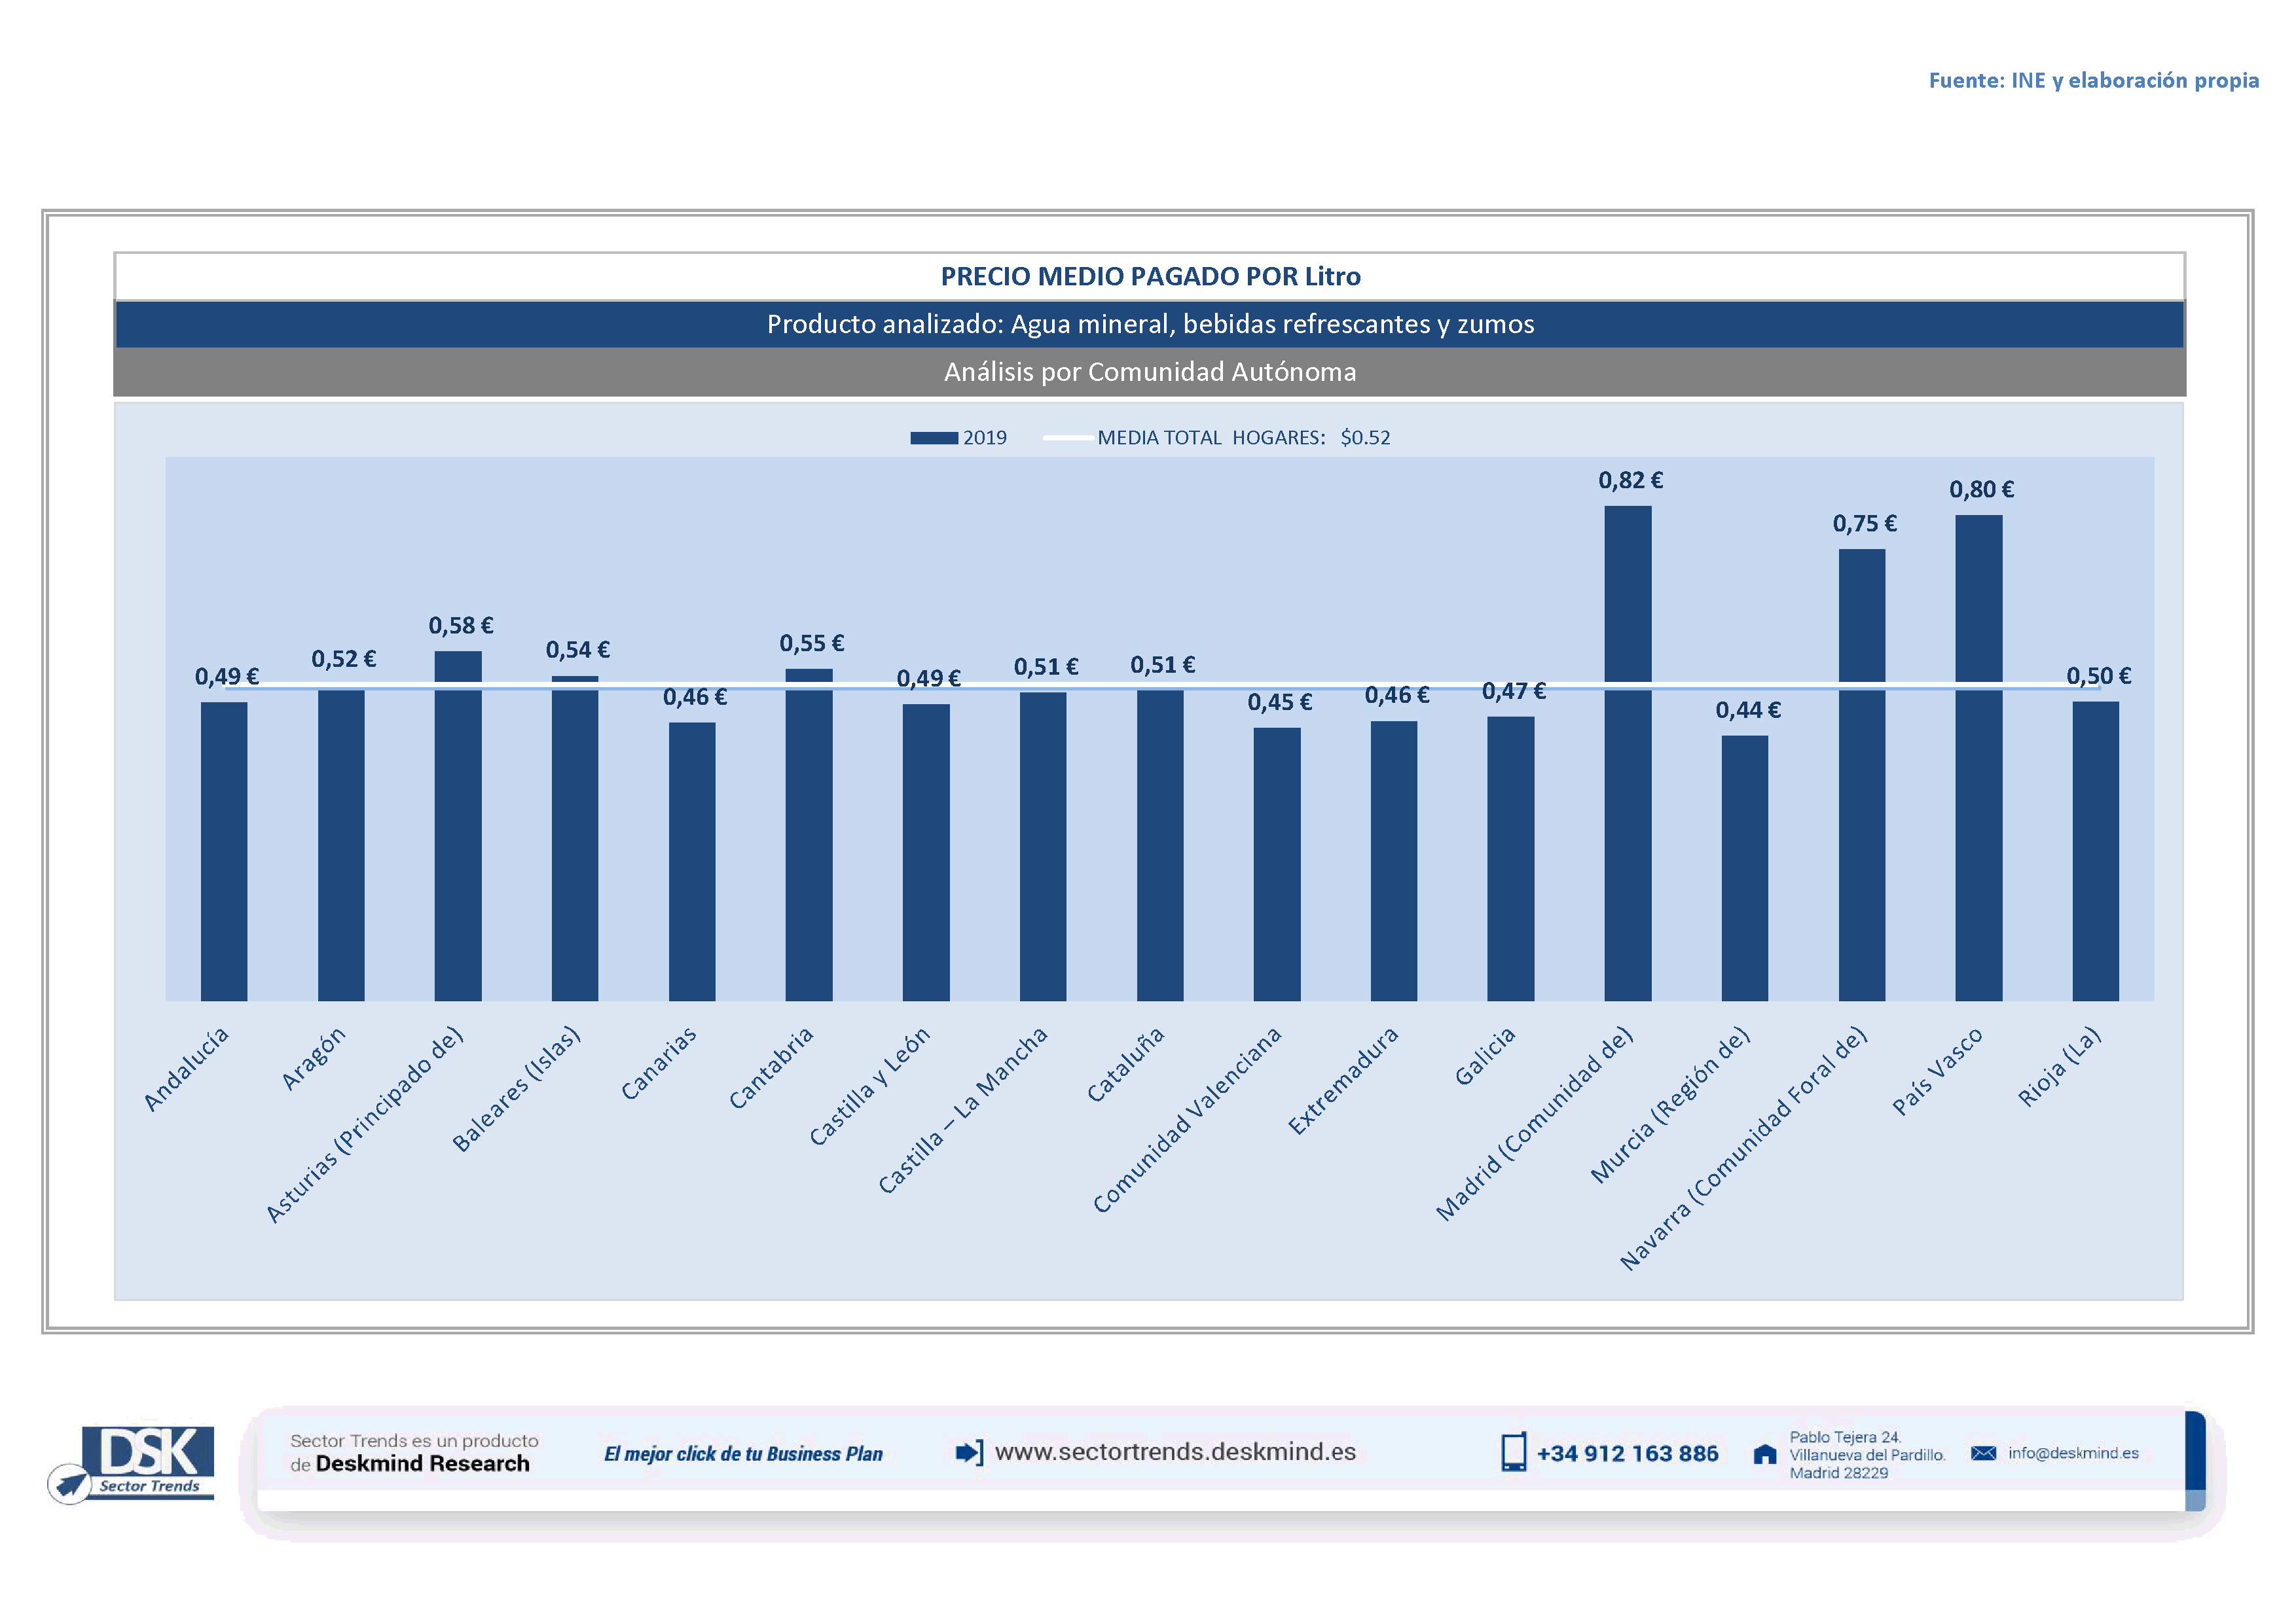Click info@deskmind.es email address
2296x1623 pixels.
2073,1452
